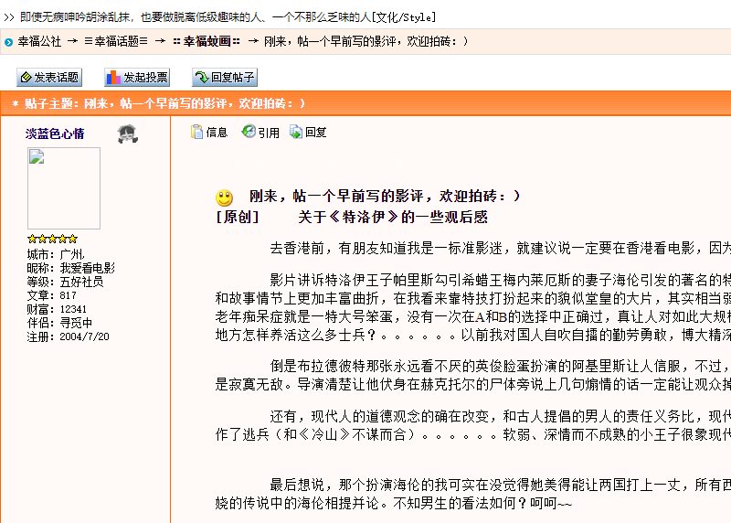Click the 伴侣: 寻觅中 profile line
This screenshot has width=731, height=523.
pyautogui.click(x=59, y=323)
